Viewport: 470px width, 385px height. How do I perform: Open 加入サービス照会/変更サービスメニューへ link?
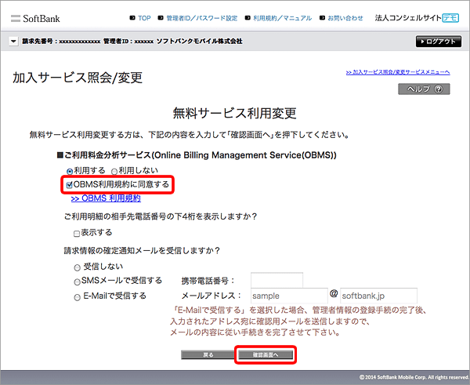(x=397, y=72)
